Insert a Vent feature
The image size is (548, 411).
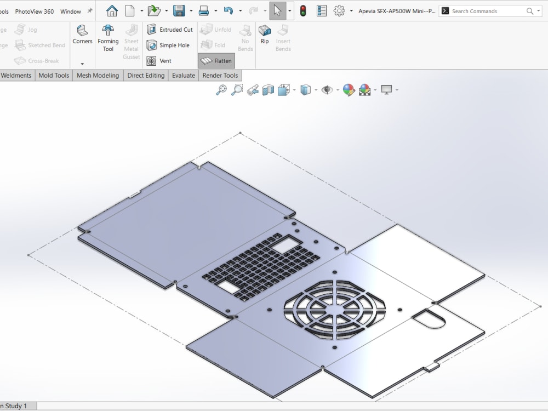coord(159,61)
